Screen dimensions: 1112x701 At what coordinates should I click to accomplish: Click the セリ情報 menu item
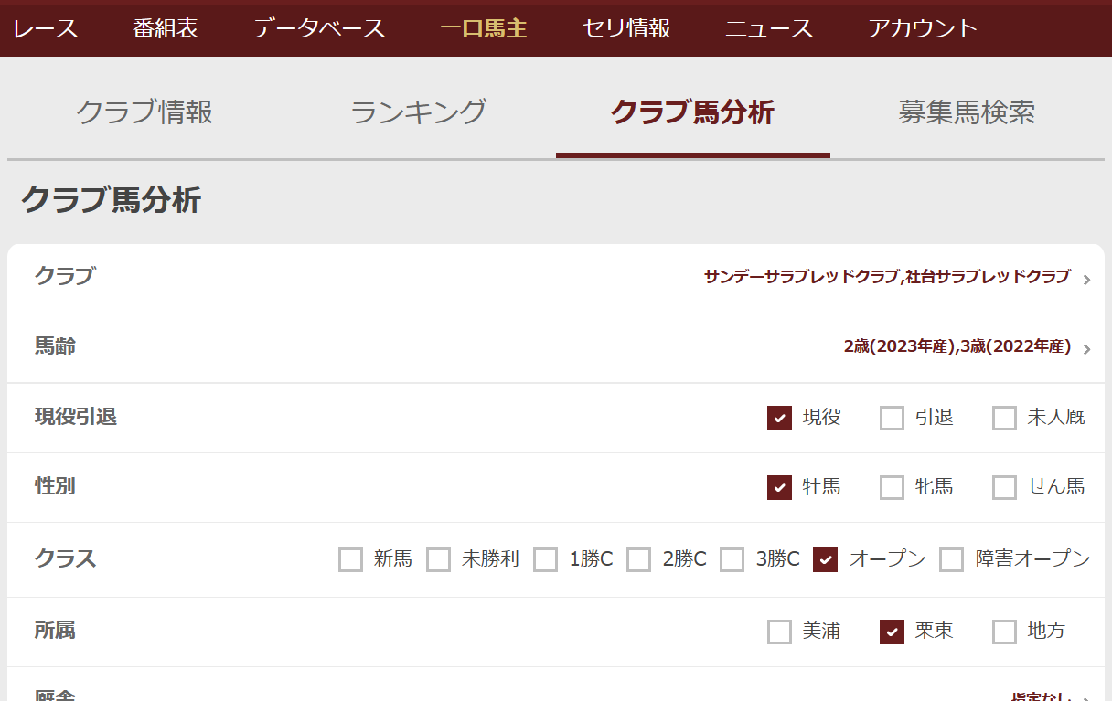tap(626, 28)
